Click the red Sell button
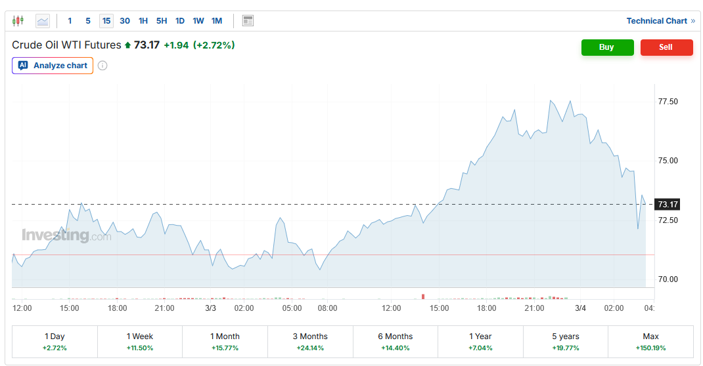Screen dimensions: 703x366 pyautogui.click(x=667, y=47)
